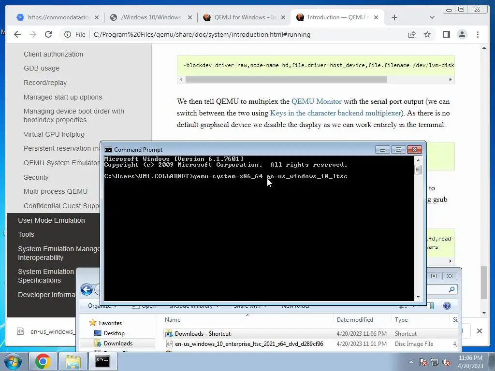Follow Keys in character backend multiplexer link
Viewport: 495px width, 371px height.
pyautogui.click(x=335, y=113)
